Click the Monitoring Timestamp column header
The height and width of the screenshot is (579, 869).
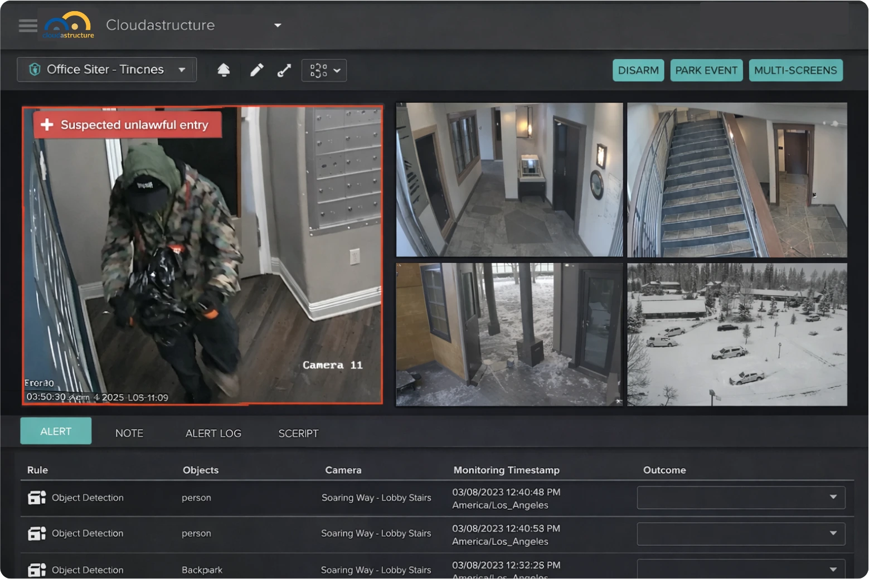pos(506,470)
